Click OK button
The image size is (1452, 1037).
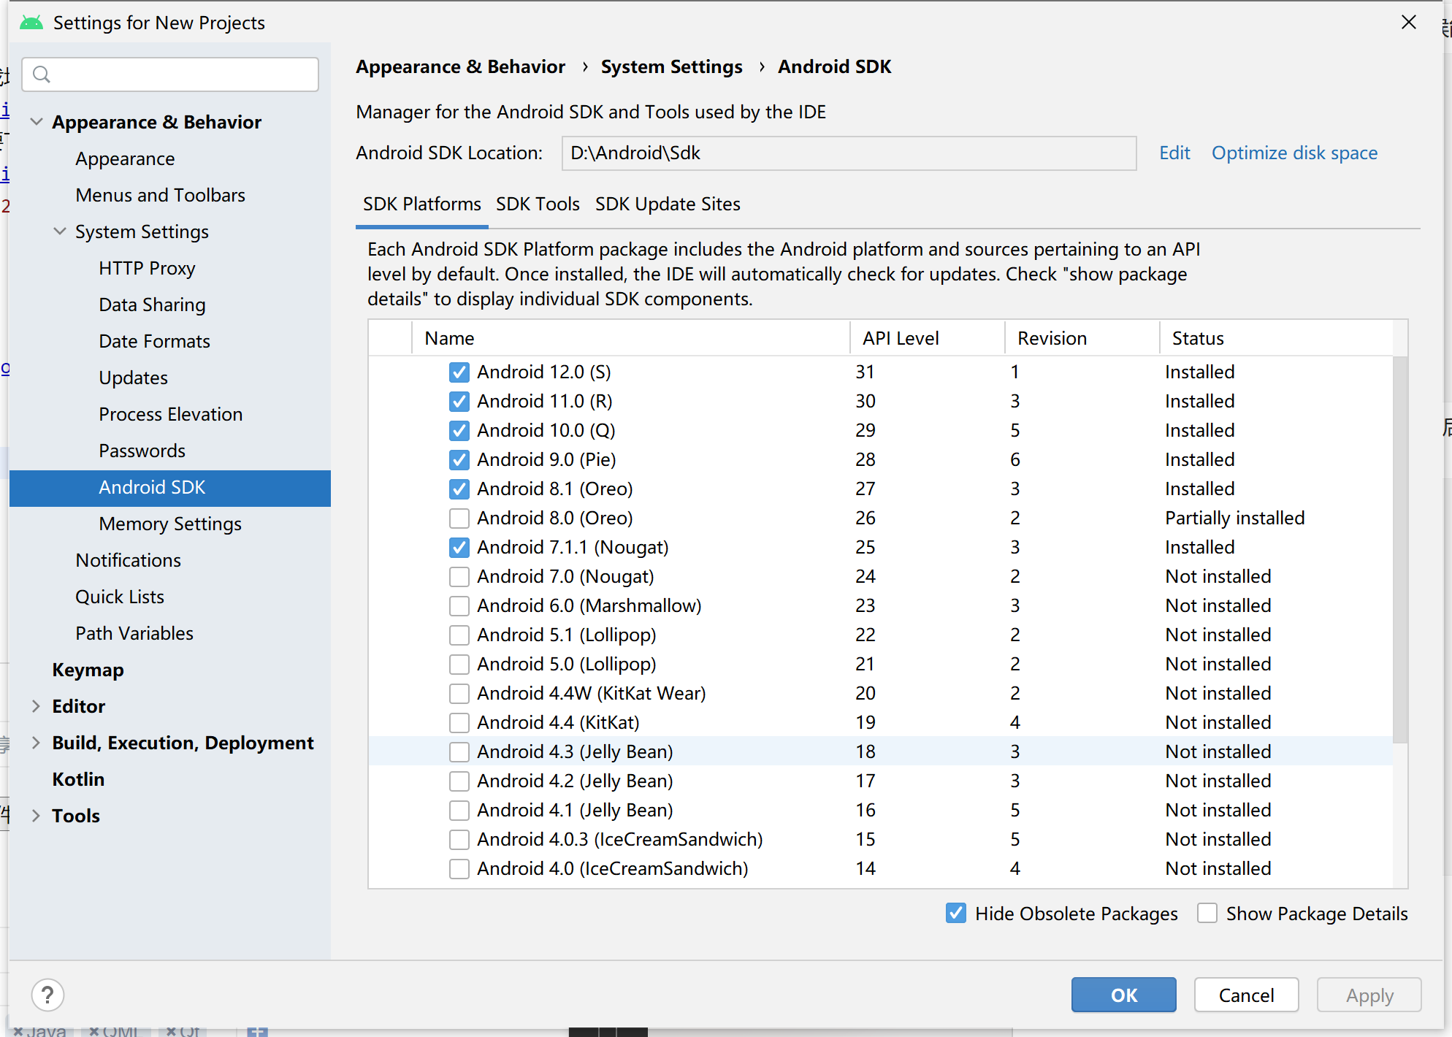pos(1123,995)
